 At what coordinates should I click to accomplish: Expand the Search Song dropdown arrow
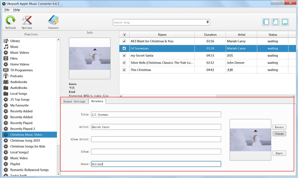(207, 22)
